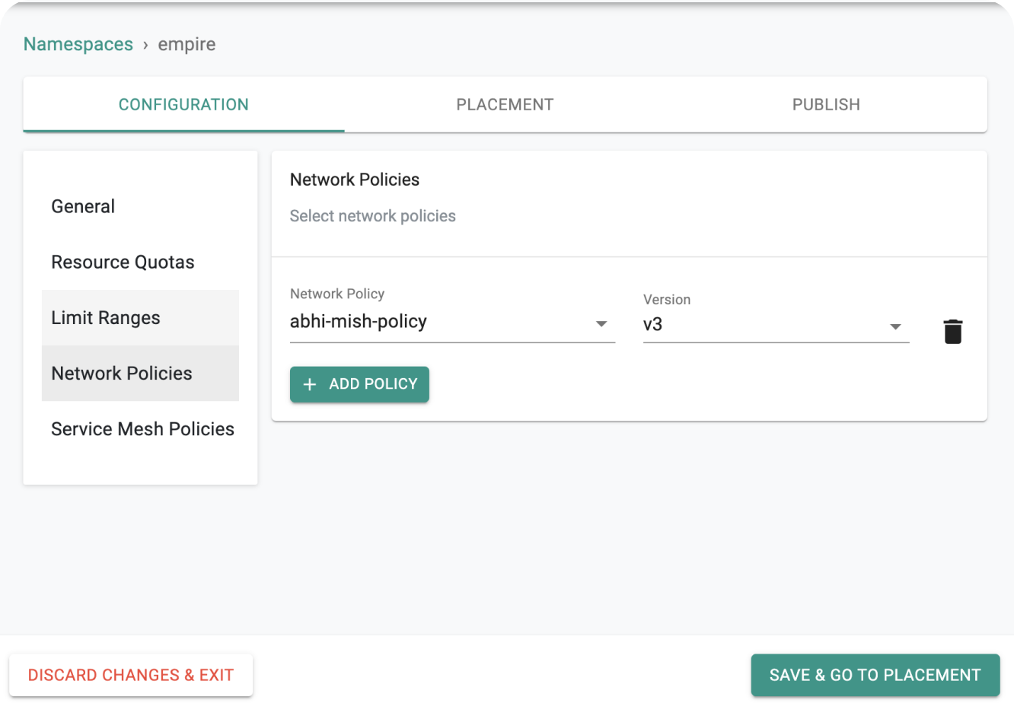Open Service Mesh Policies section

[142, 428]
